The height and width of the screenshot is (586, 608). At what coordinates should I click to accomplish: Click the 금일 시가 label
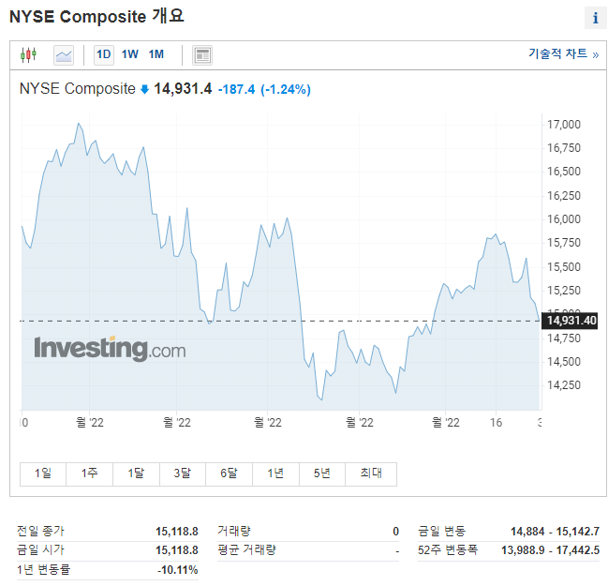click(x=40, y=550)
